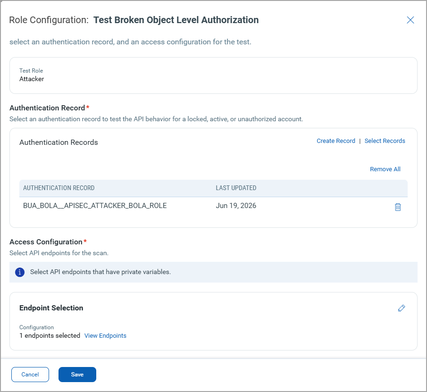Click the Jun 19, 2026 date cell
Image resolution: width=427 pixels, height=392 pixels.
coord(236,206)
